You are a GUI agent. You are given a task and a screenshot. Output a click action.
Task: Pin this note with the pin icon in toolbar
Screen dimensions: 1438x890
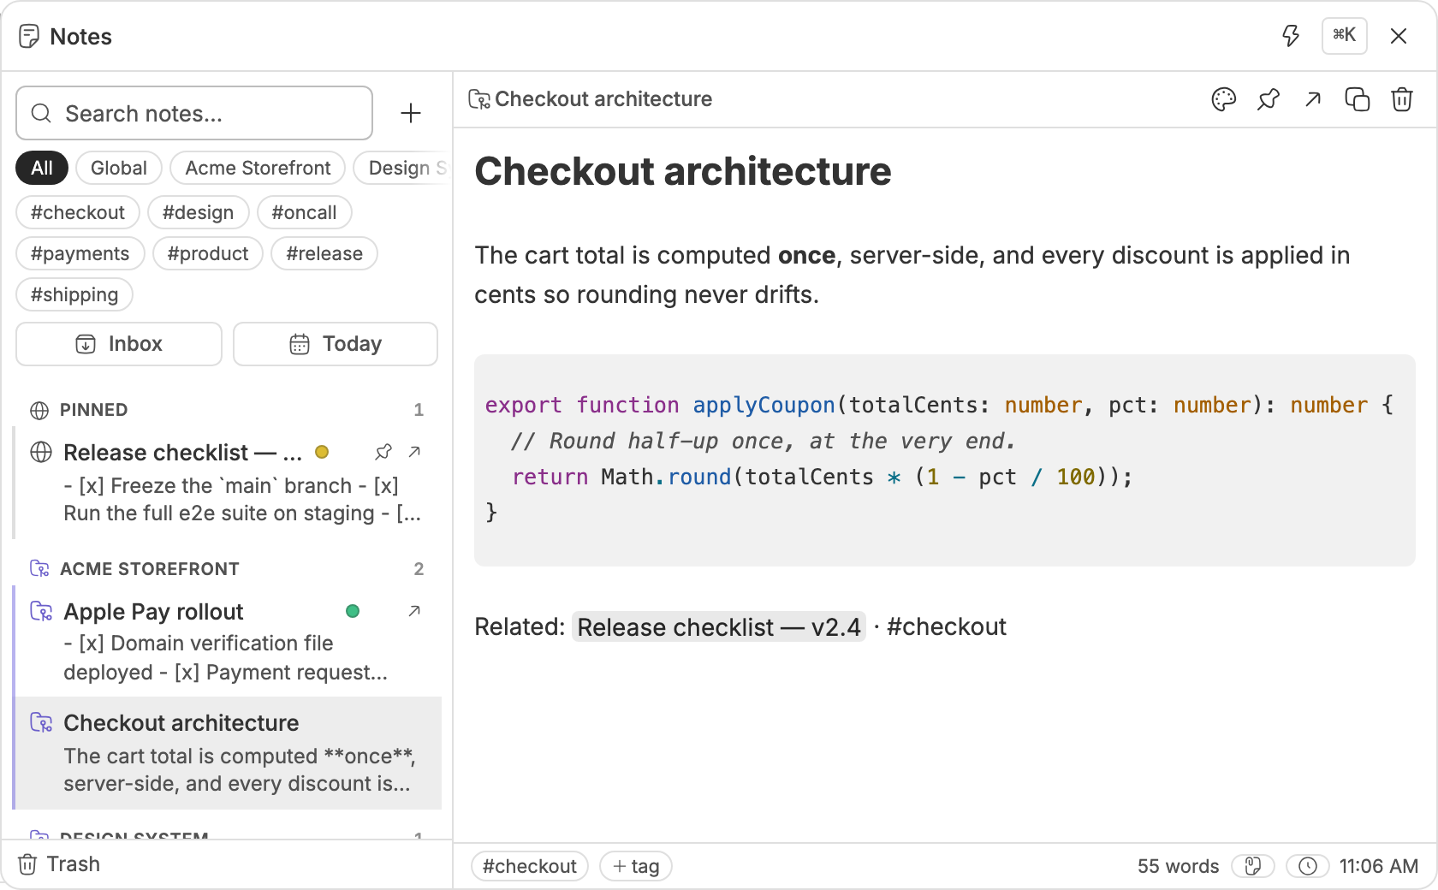pyautogui.click(x=1269, y=99)
